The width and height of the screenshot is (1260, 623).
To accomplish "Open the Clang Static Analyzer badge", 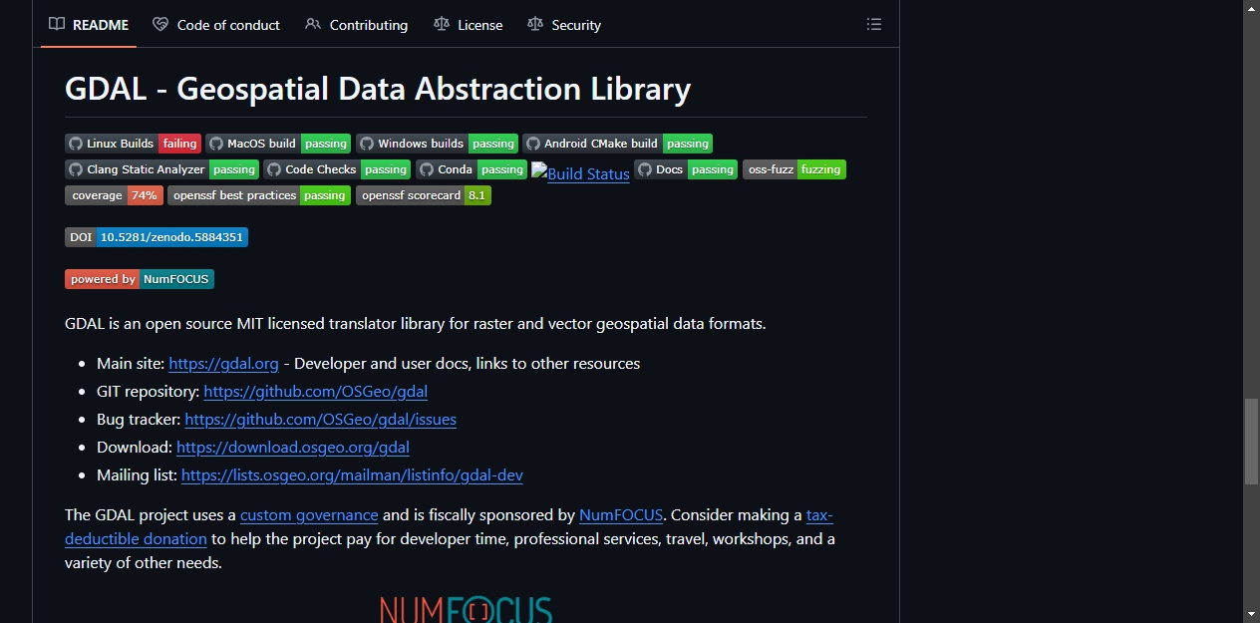I will coord(161,169).
